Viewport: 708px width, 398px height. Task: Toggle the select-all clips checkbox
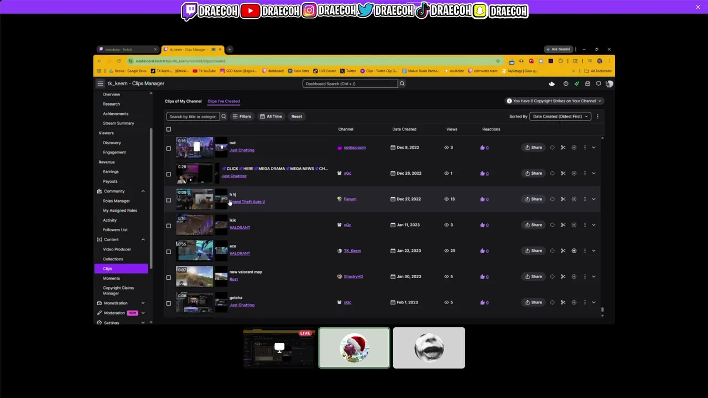pyautogui.click(x=169, y=129)
